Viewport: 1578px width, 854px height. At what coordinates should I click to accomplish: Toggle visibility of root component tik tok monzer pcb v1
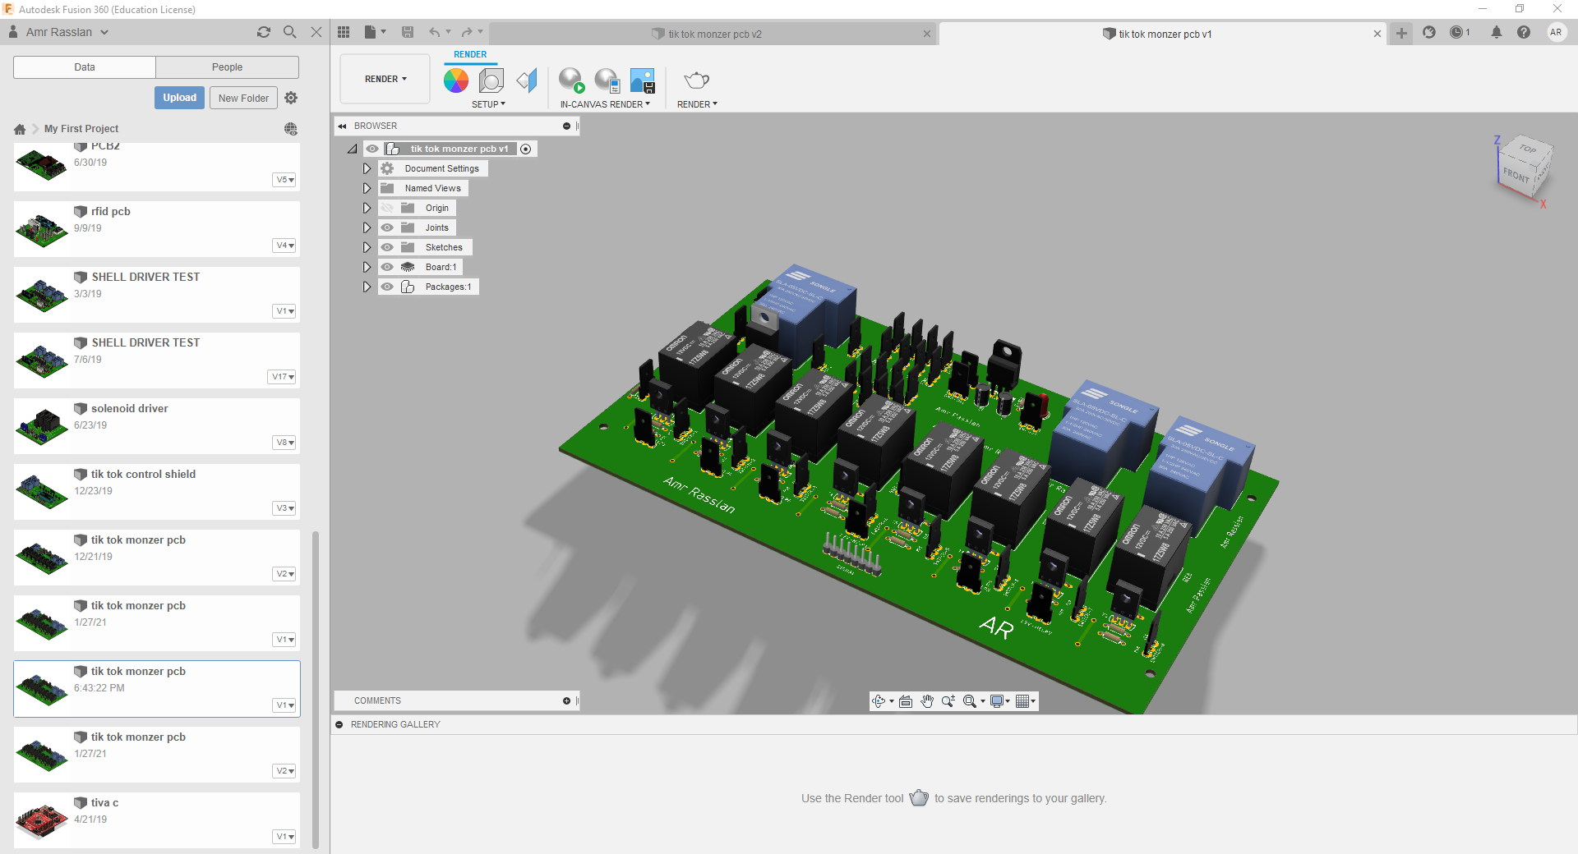tap(372, 149)
